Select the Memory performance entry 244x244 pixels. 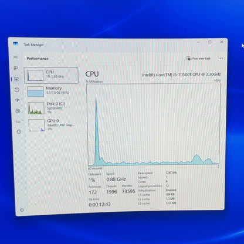52,91
